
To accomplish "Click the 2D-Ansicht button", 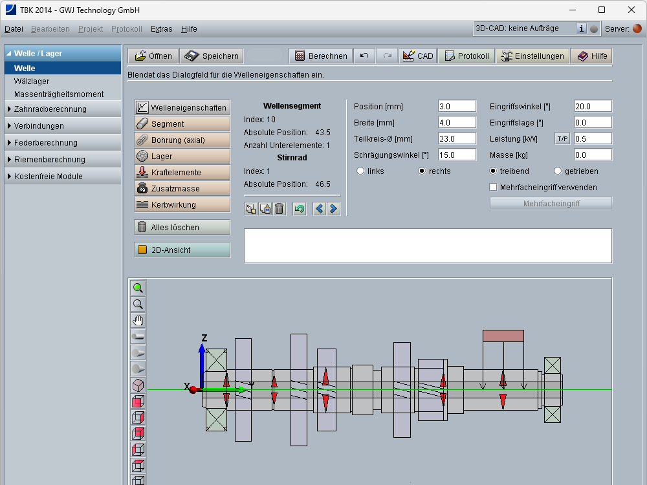I will coord(182,250).
